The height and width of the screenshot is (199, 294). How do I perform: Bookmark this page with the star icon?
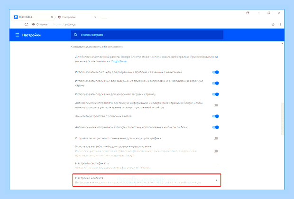coord(273,24)
